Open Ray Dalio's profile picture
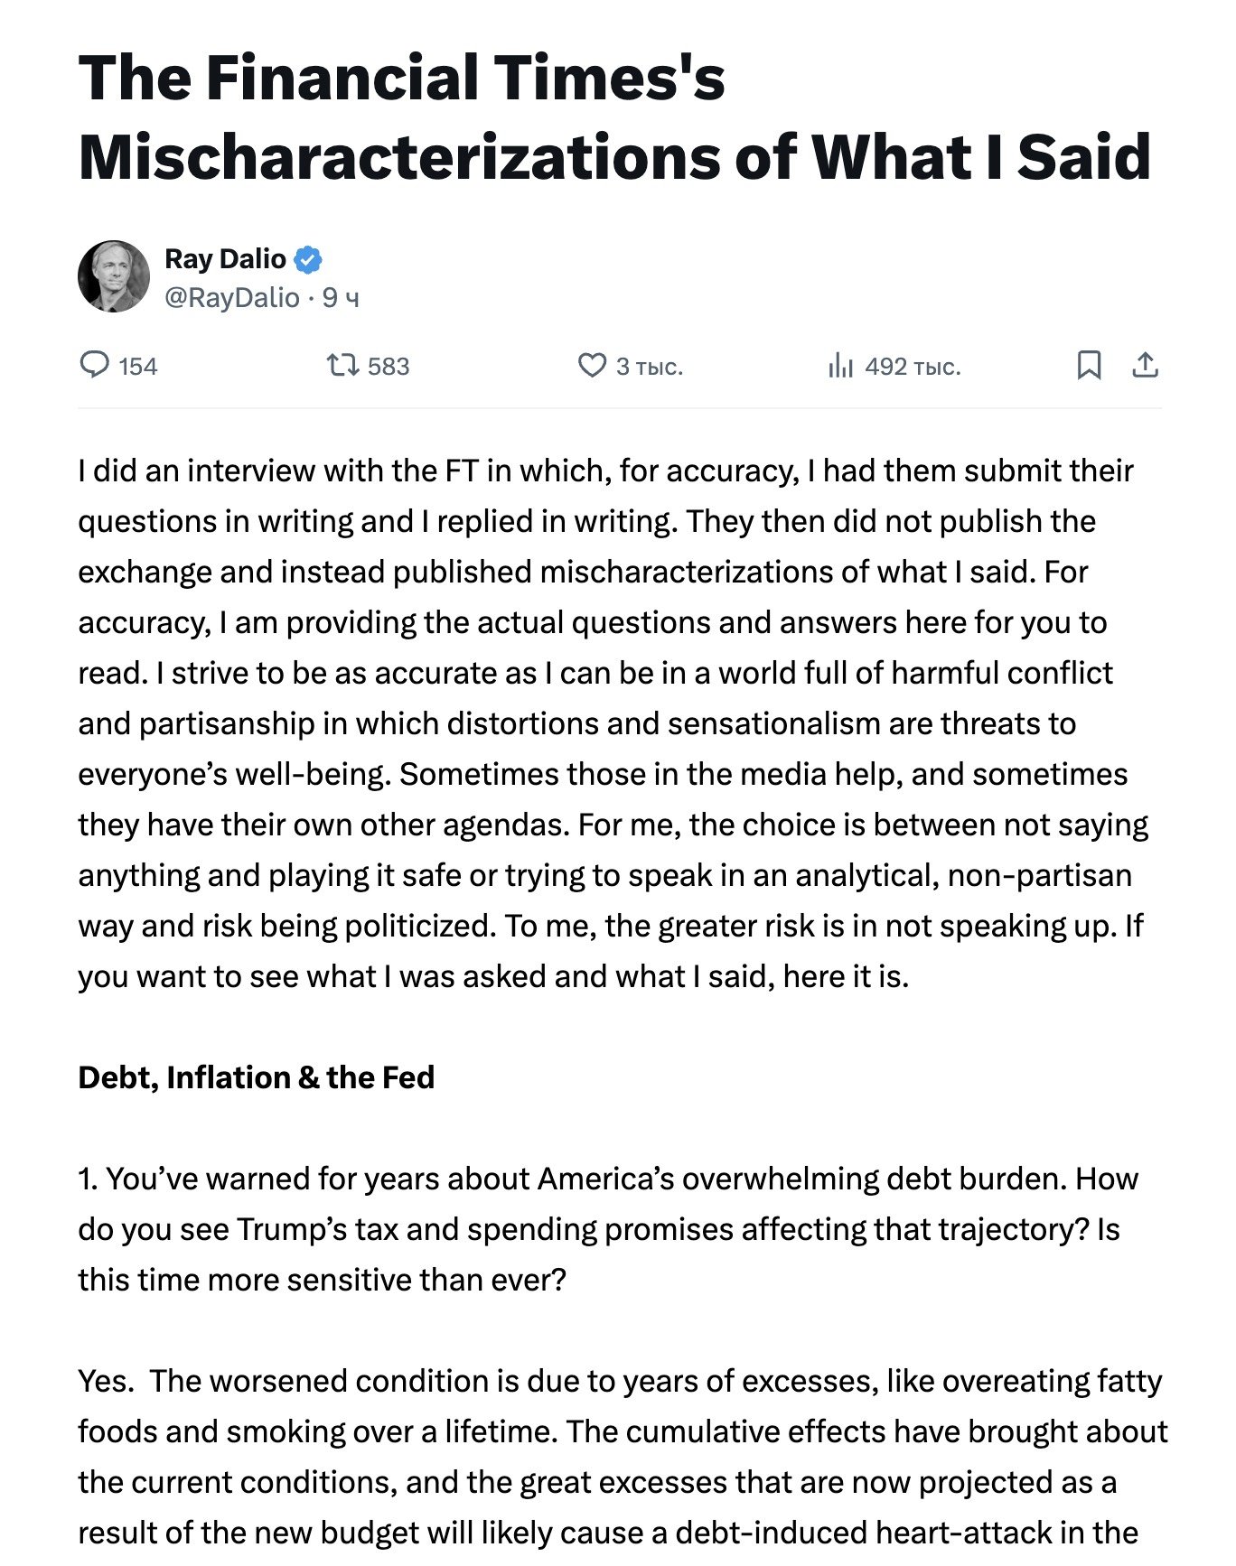Viewport: 1236px width, 1566px height. point(114,276)
